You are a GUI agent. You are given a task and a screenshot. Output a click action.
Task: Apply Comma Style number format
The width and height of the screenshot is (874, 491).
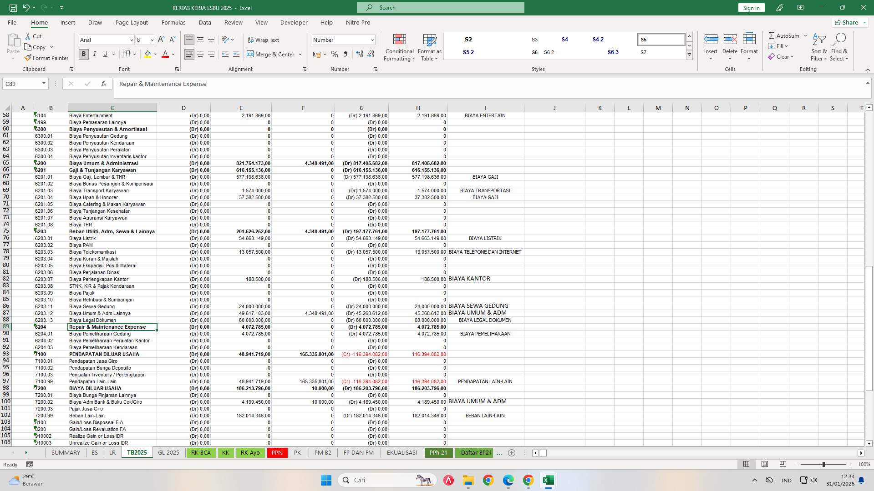click(346, 54)
